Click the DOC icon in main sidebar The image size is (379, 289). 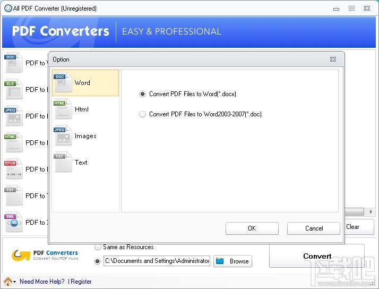13,63
